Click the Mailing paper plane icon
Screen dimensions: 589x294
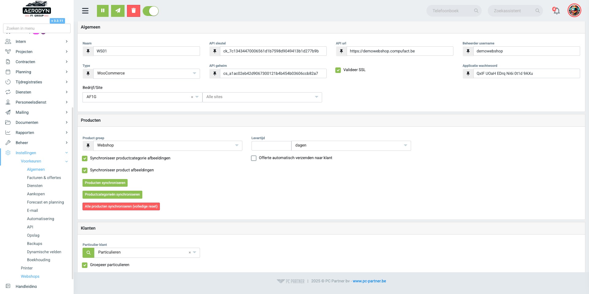point(8,112)
